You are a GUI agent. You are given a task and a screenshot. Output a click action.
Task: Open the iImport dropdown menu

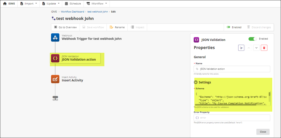pyautogui.click(x=29, y=4)
